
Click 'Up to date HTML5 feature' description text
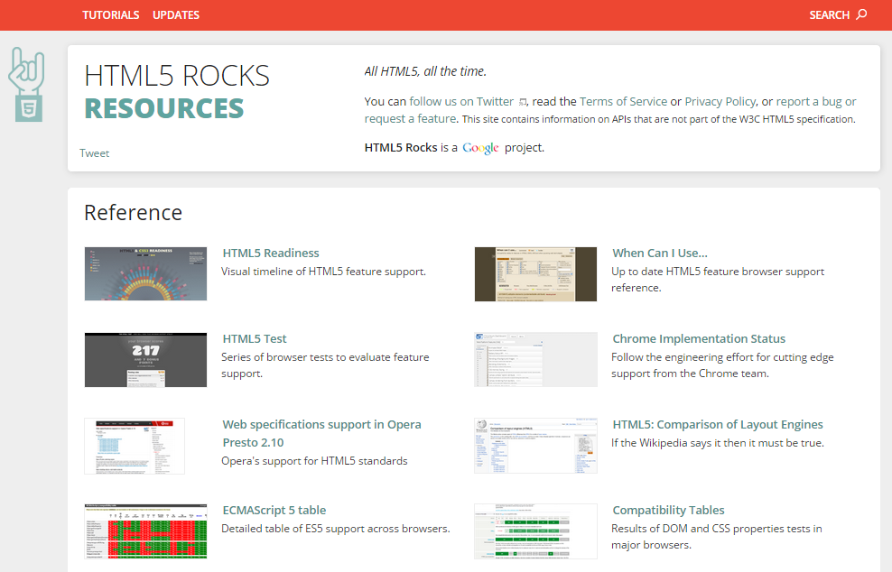[718, 280]
